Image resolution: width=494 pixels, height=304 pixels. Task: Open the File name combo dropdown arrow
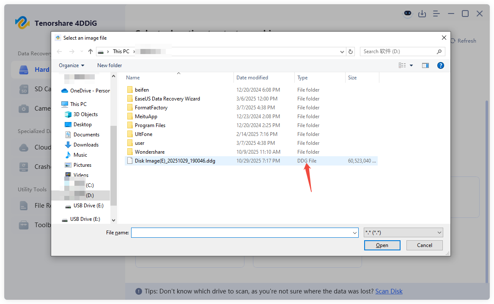(355, 233)
